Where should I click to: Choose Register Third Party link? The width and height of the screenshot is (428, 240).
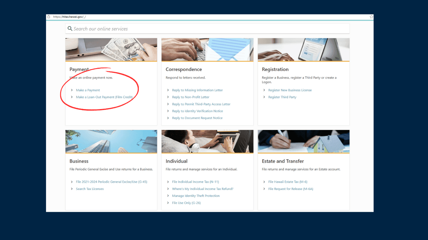(x=282, y=97)
